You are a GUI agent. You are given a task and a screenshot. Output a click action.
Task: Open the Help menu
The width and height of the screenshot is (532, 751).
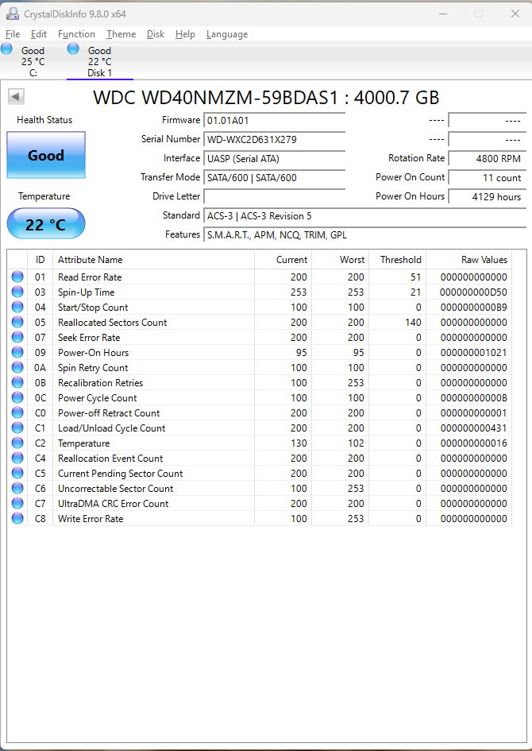coord(185,34)
